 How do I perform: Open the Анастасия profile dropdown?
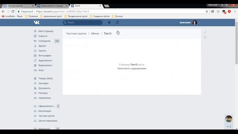pyautogui.click(x=189, y=22)
